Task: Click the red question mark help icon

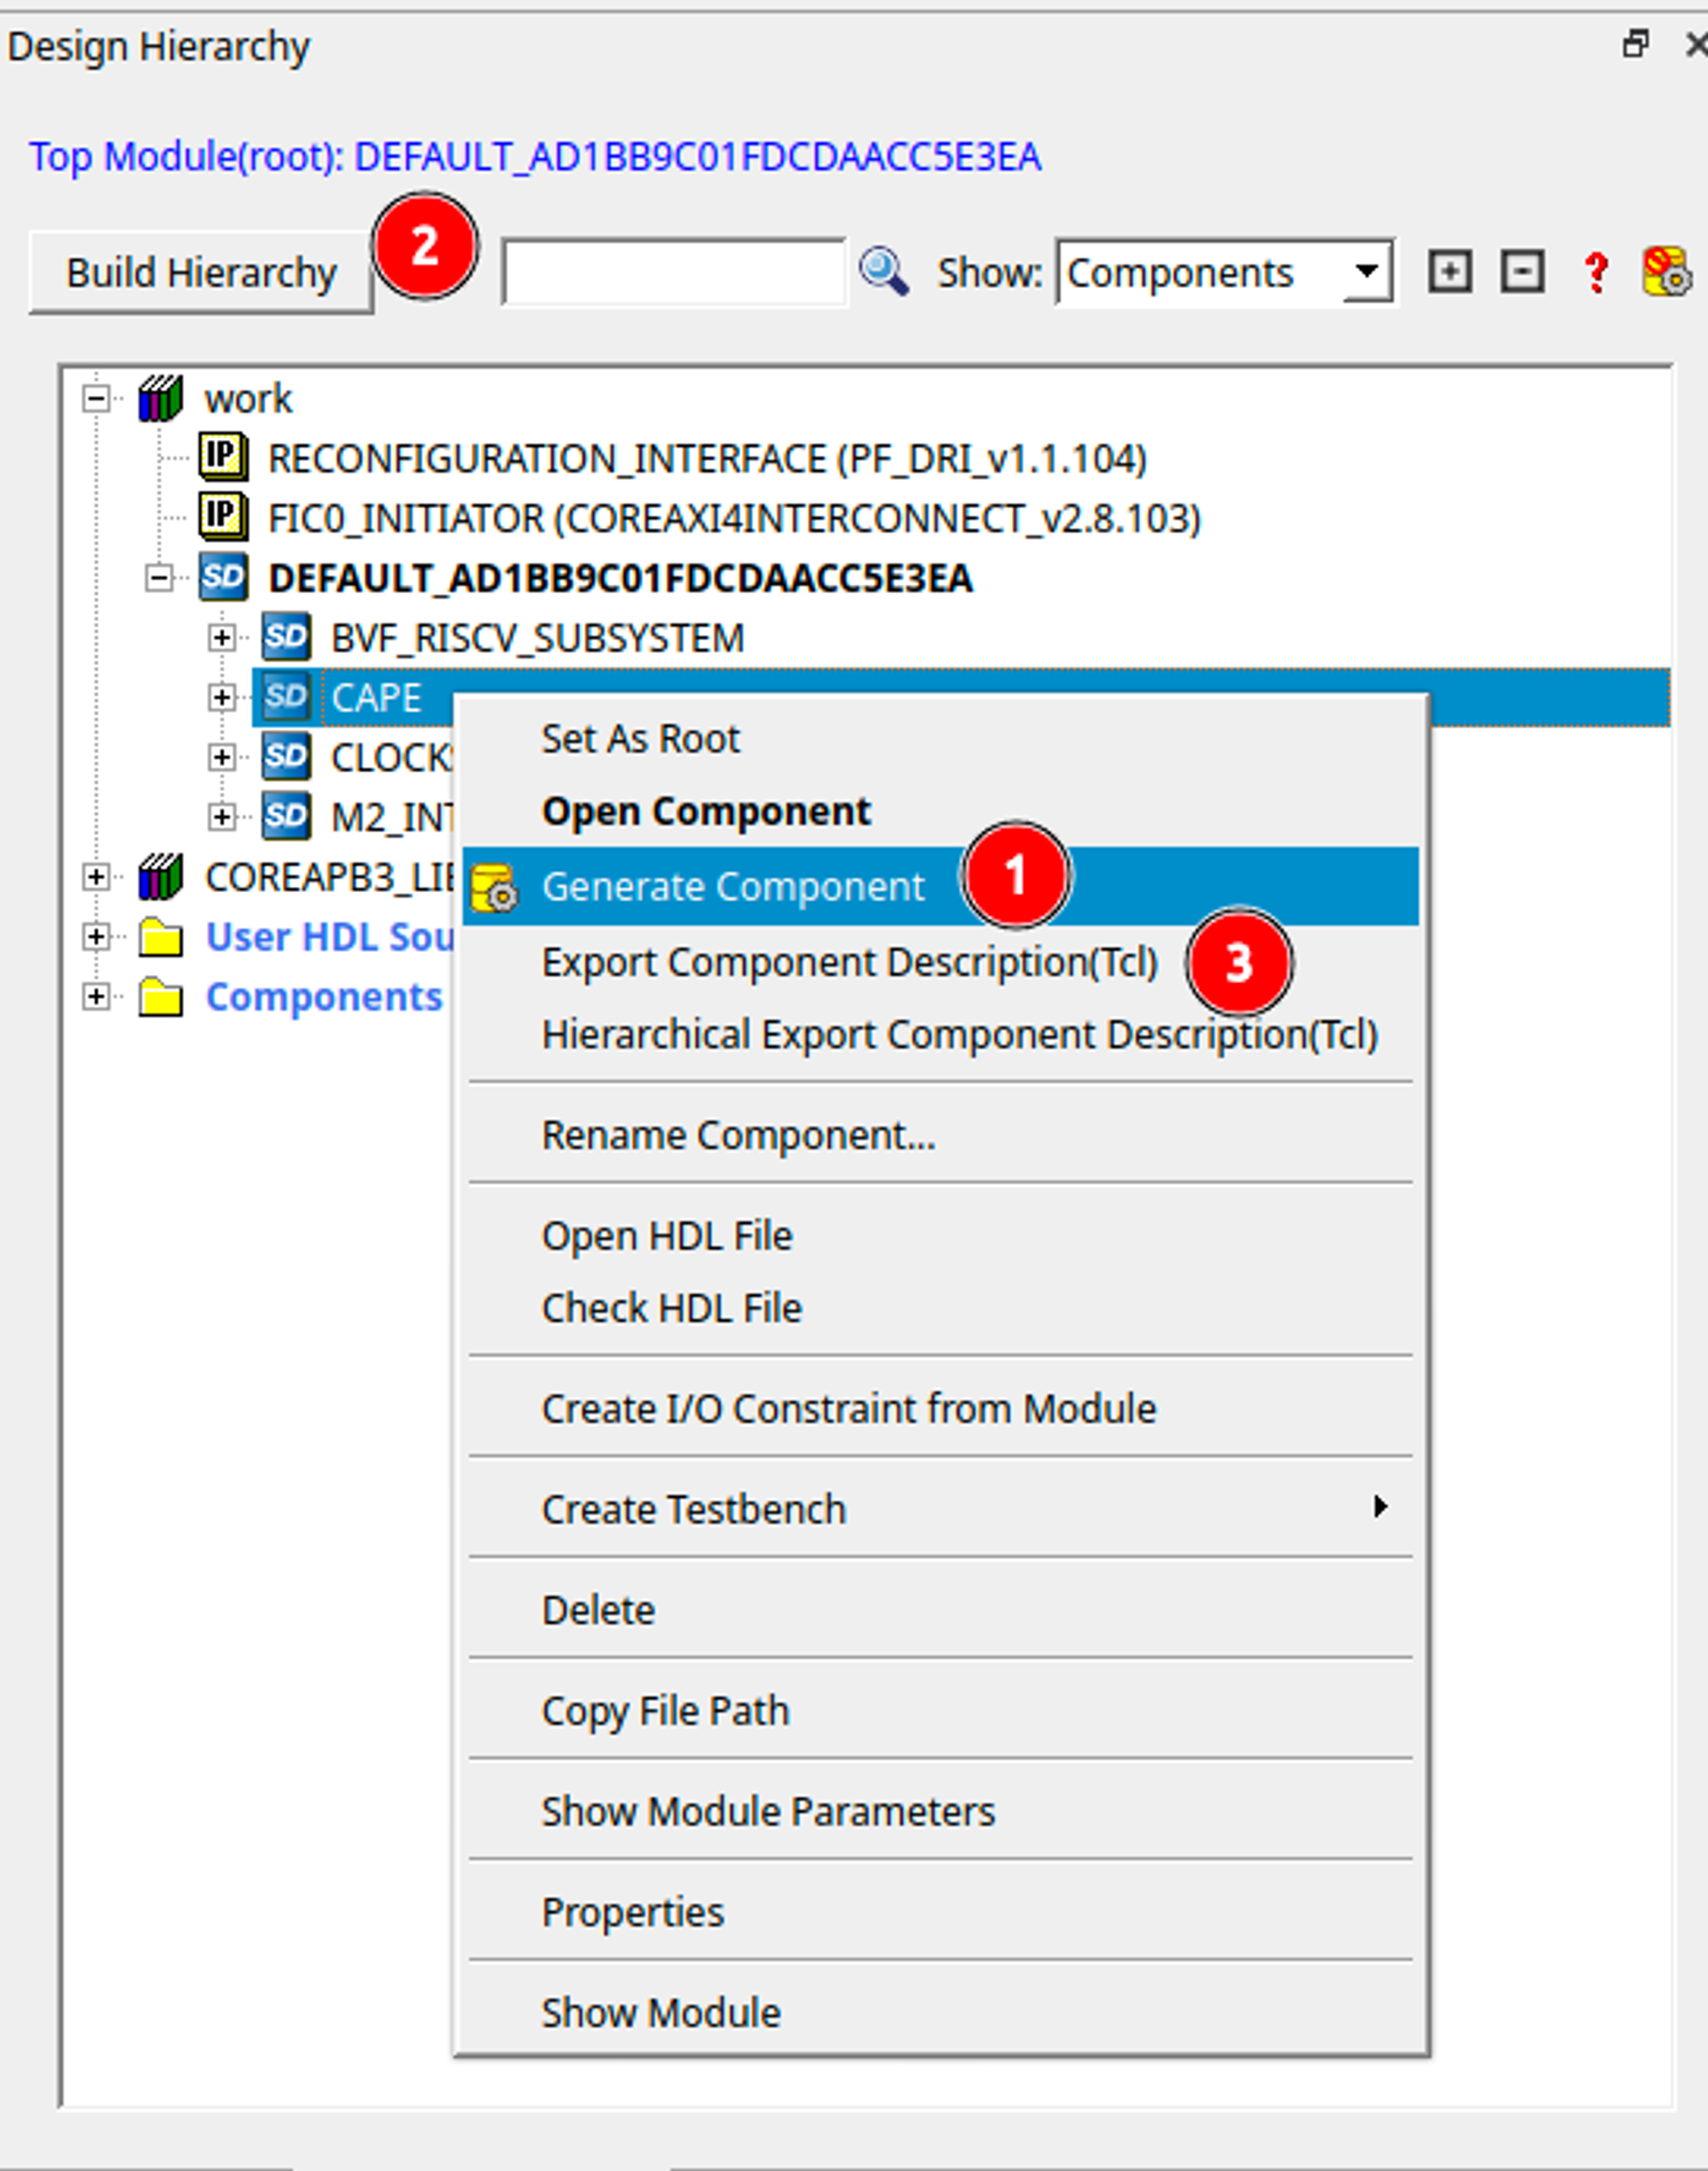Action: 1596,273
